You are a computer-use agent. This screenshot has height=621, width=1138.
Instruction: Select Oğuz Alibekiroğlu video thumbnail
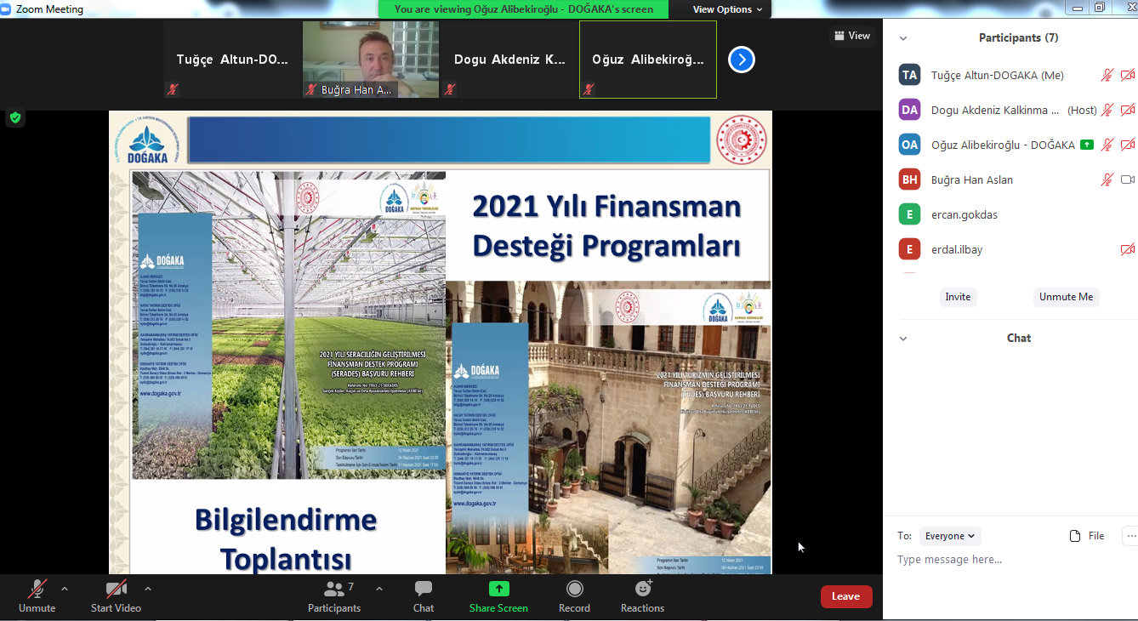point(648,60)
